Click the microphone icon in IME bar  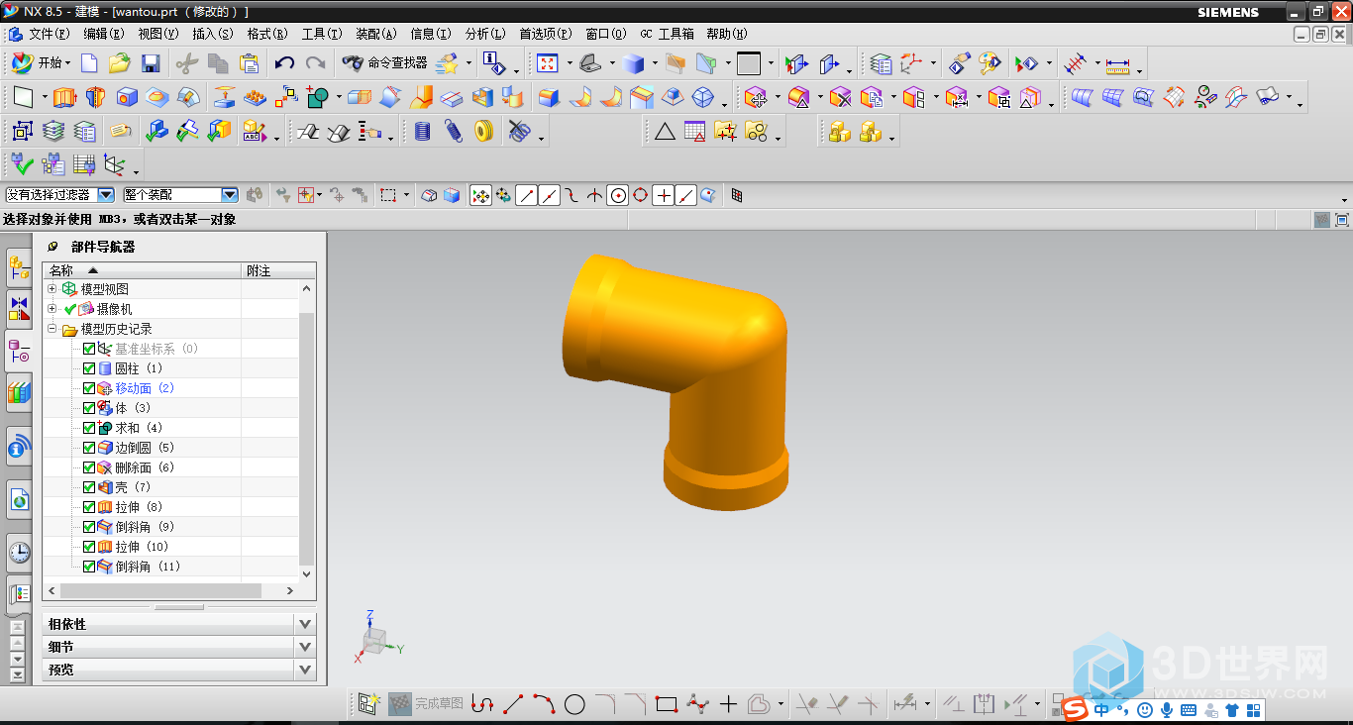(1167, 710)
